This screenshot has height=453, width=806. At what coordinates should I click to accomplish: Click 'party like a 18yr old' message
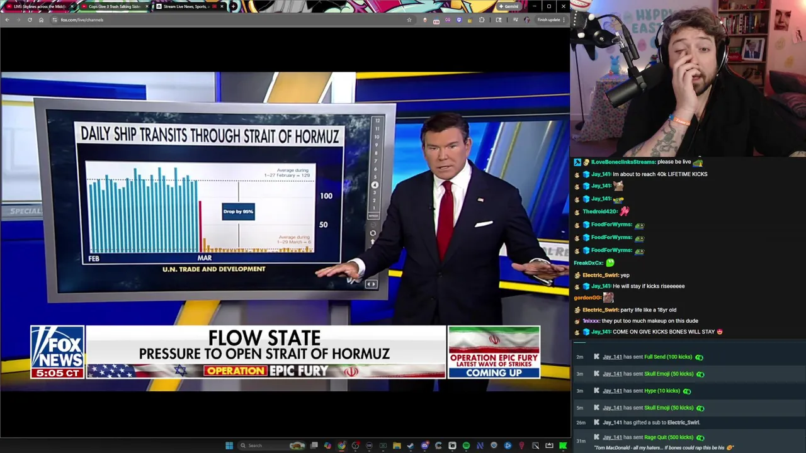coord(649,310)
